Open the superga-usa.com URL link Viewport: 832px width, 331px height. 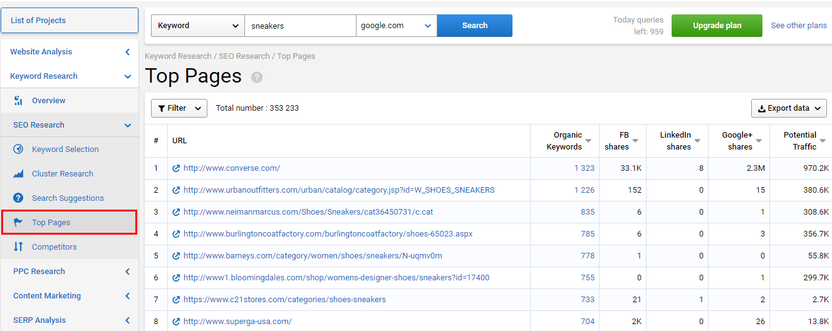[237, 322]
